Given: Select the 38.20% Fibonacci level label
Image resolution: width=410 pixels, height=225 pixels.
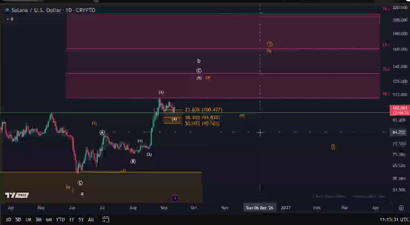Looking at the screenshot, I should point(202,117).
